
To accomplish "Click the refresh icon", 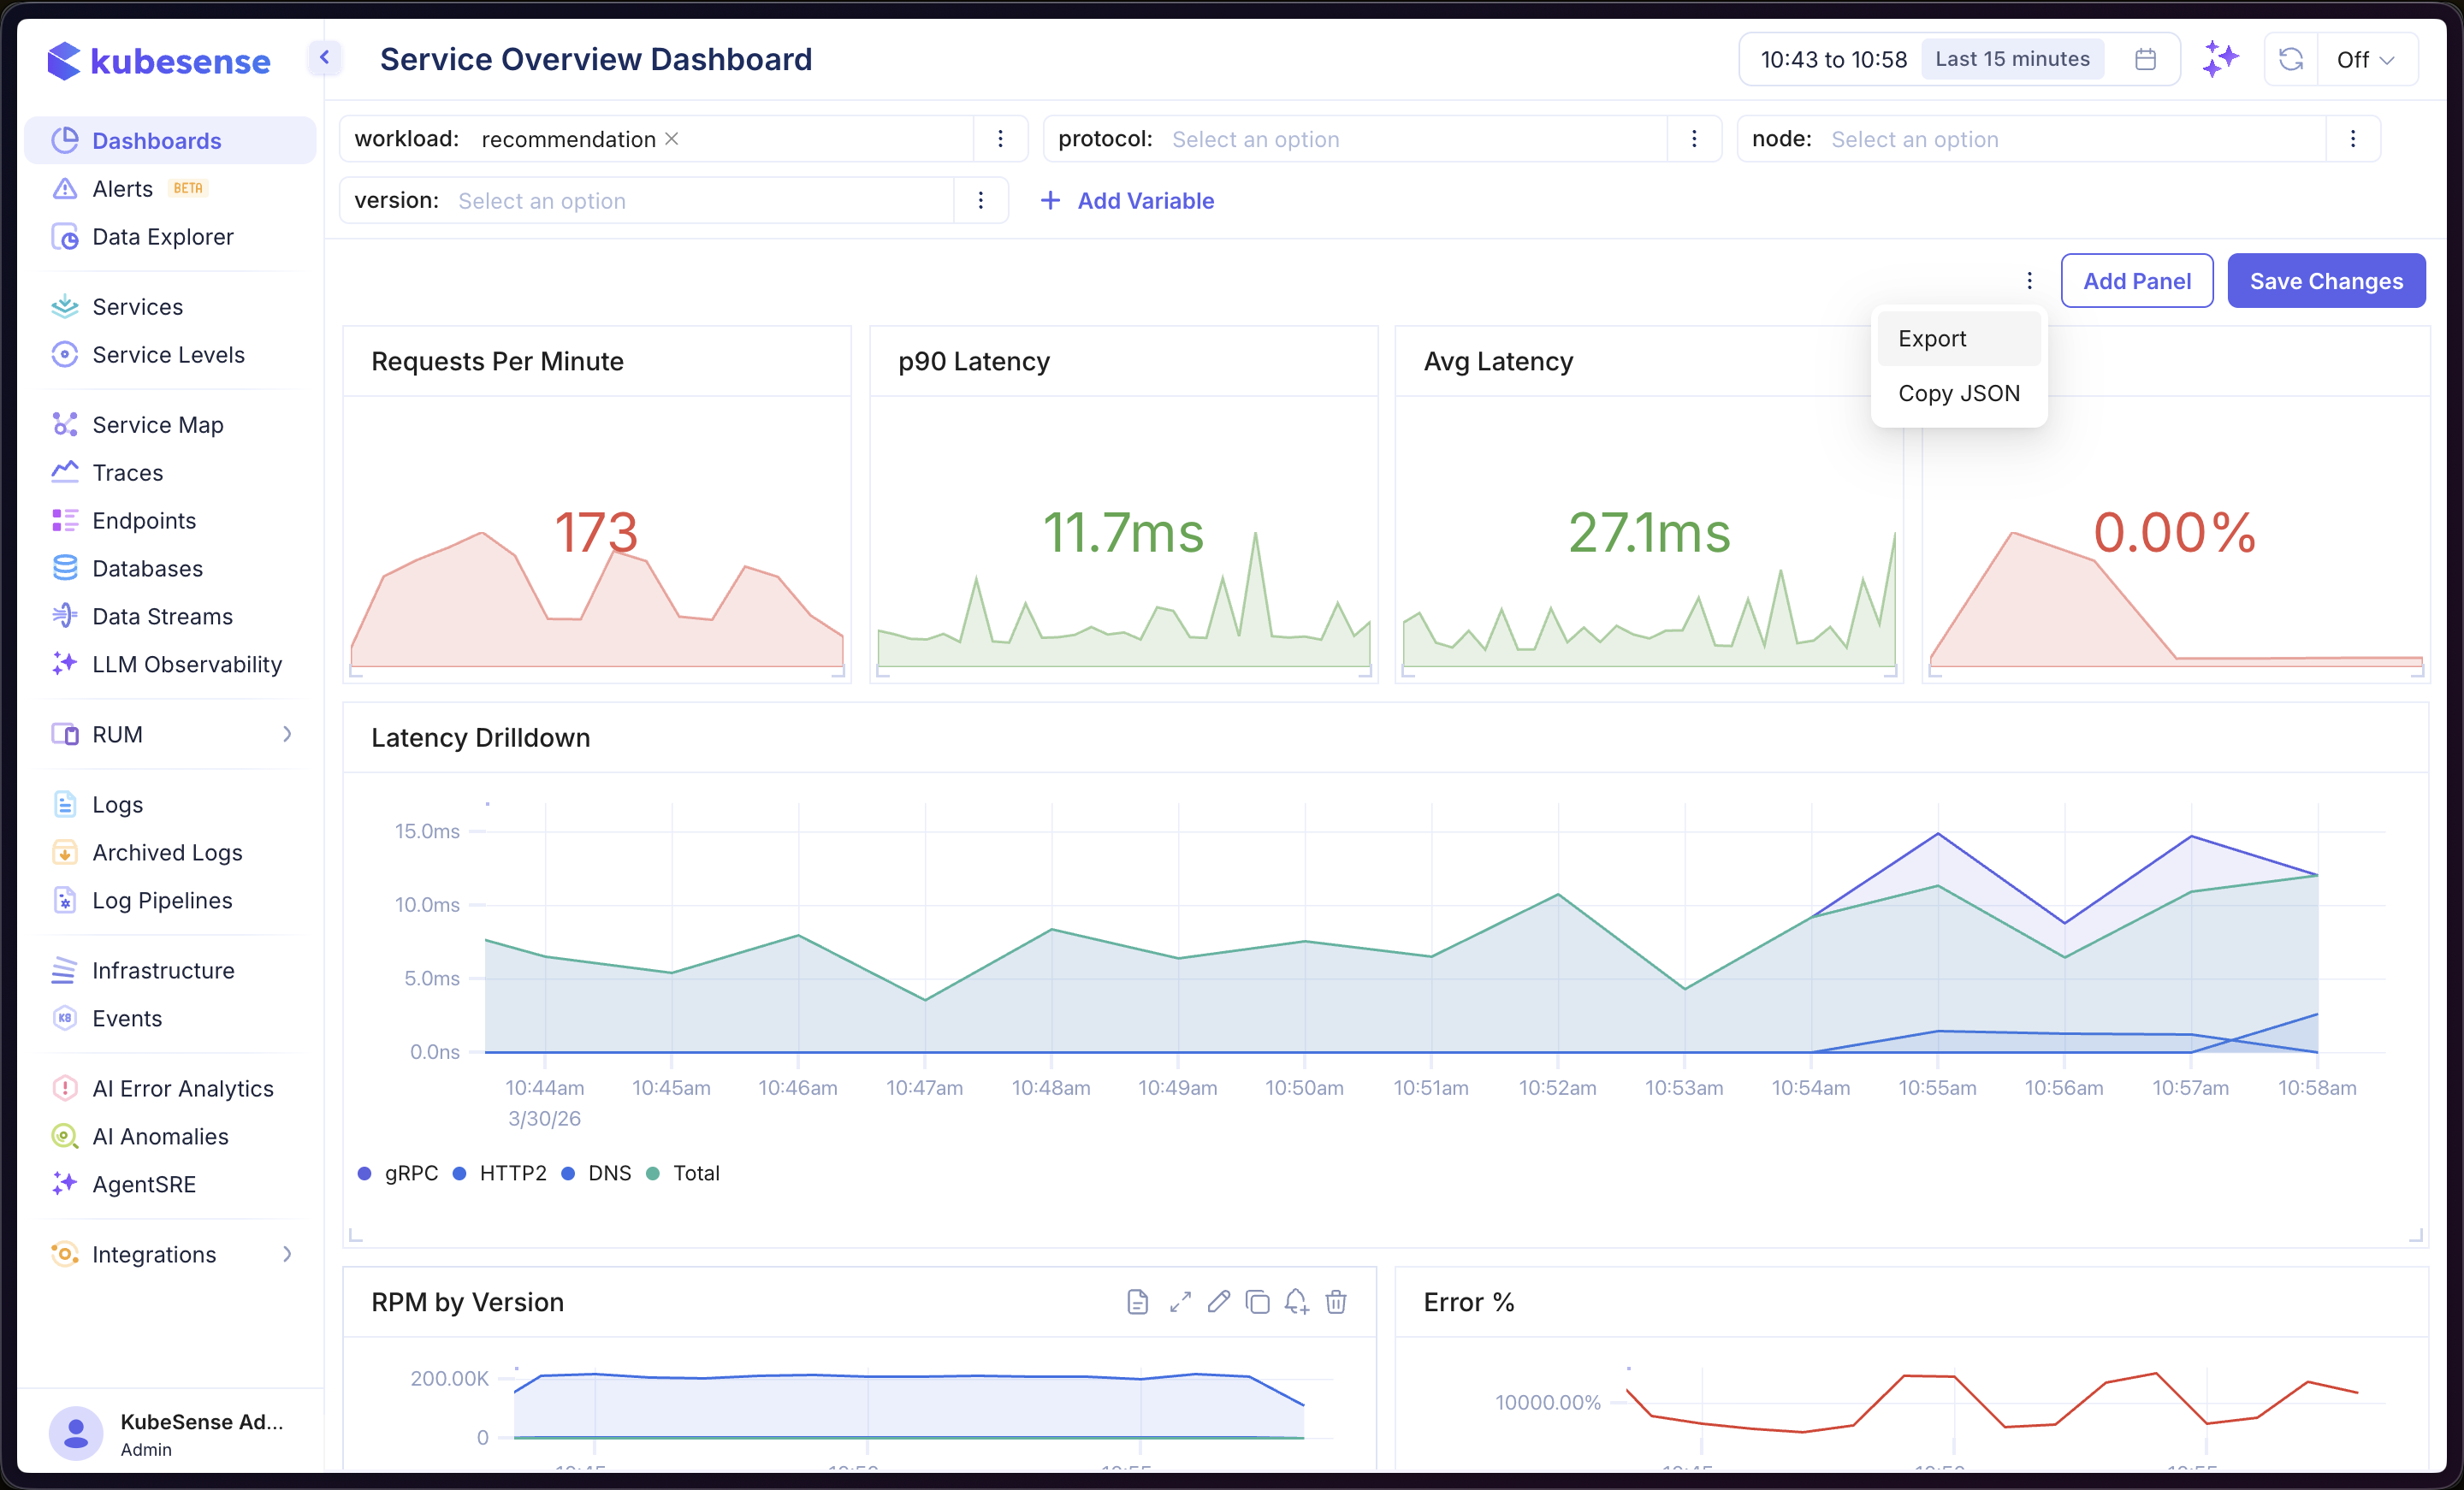I will [2291, 59].
